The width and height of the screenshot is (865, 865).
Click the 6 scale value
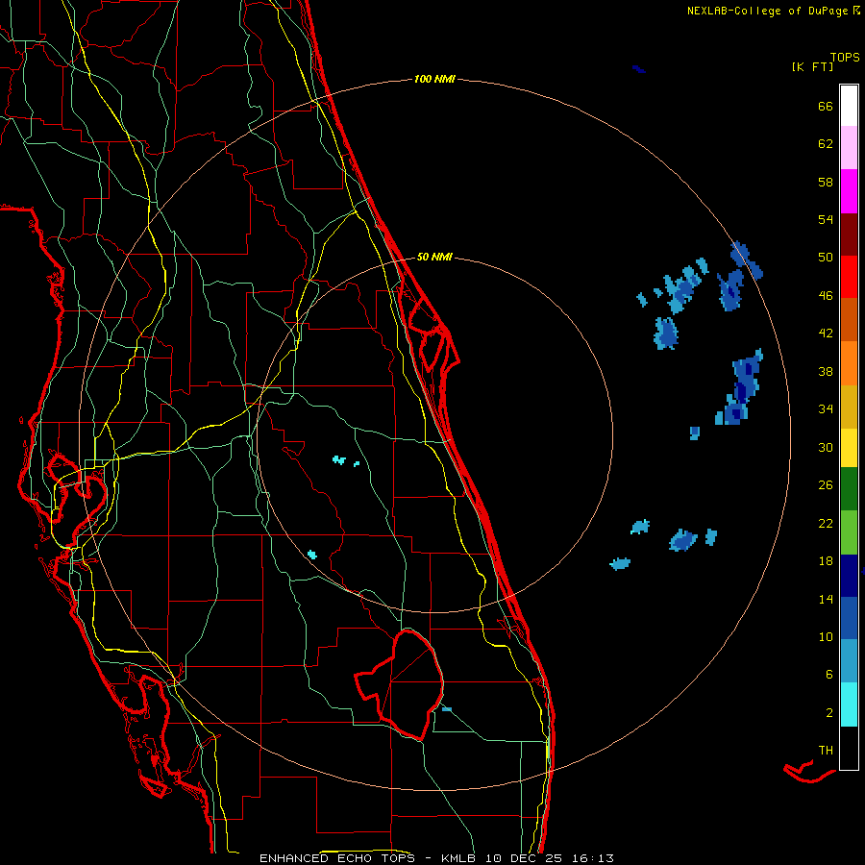(829, 675)
